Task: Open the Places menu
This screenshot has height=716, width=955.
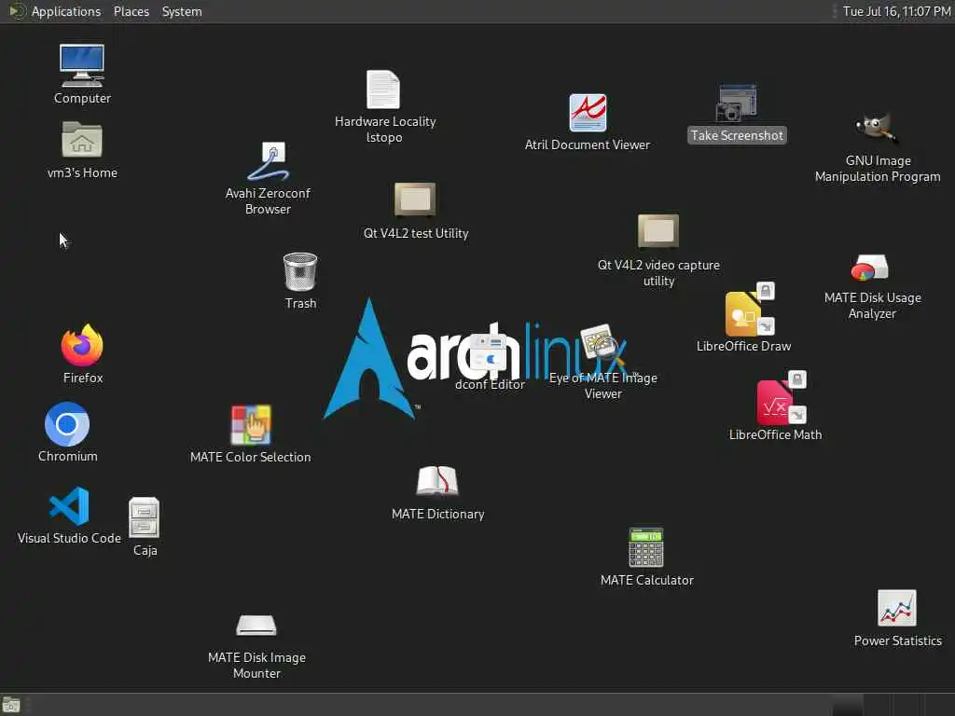Action: (131, 11)
